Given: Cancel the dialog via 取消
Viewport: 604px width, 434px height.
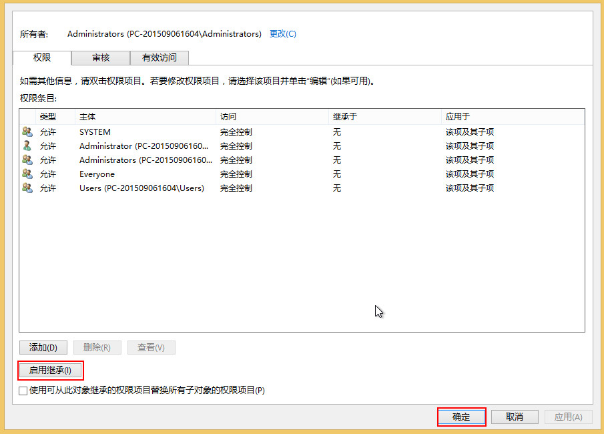Looking at the screenshot, I should point(515,417).
